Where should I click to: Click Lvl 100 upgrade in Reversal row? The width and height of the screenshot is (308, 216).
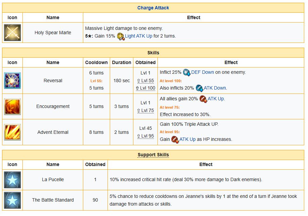click(145, 88)
